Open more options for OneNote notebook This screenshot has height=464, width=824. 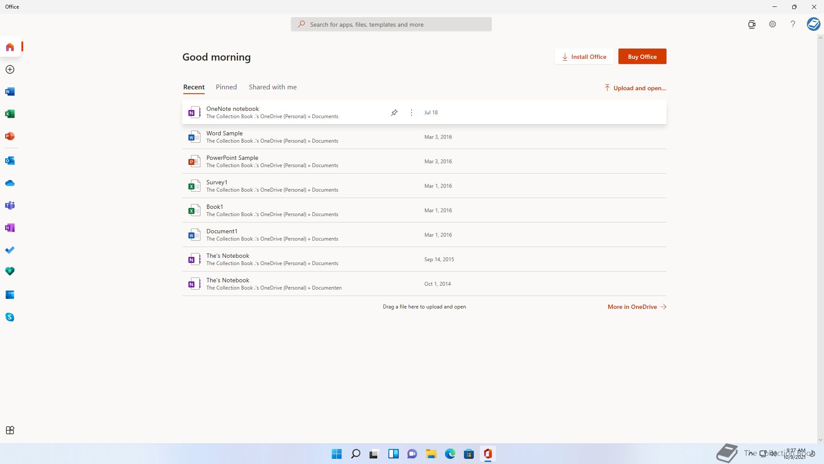(x=411, y=113)
